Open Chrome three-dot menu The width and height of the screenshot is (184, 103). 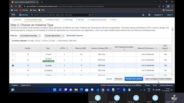[172, 6]
